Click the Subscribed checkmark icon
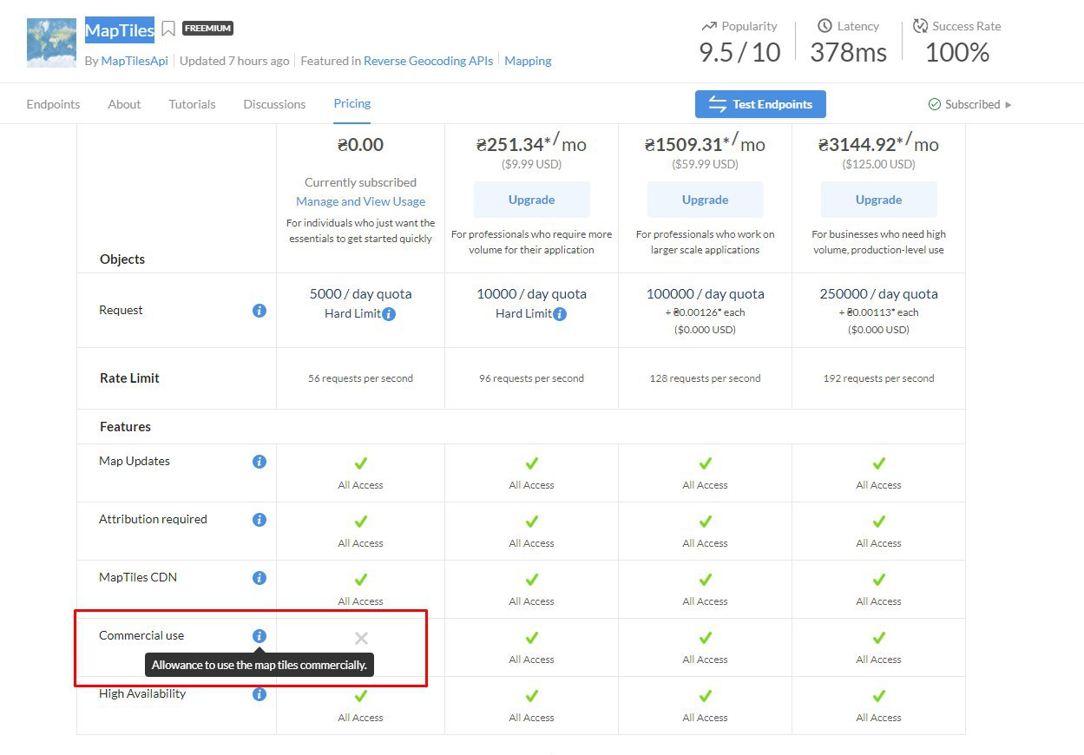Screen dimensions: 1084x755 [x=935, y=104]
